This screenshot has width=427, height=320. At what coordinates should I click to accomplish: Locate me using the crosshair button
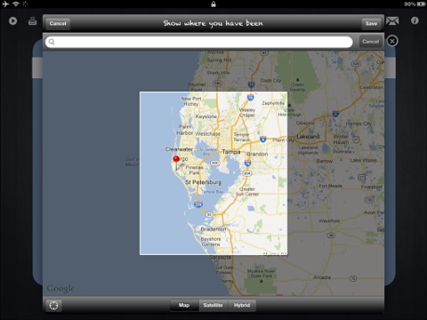coord(53,306)
